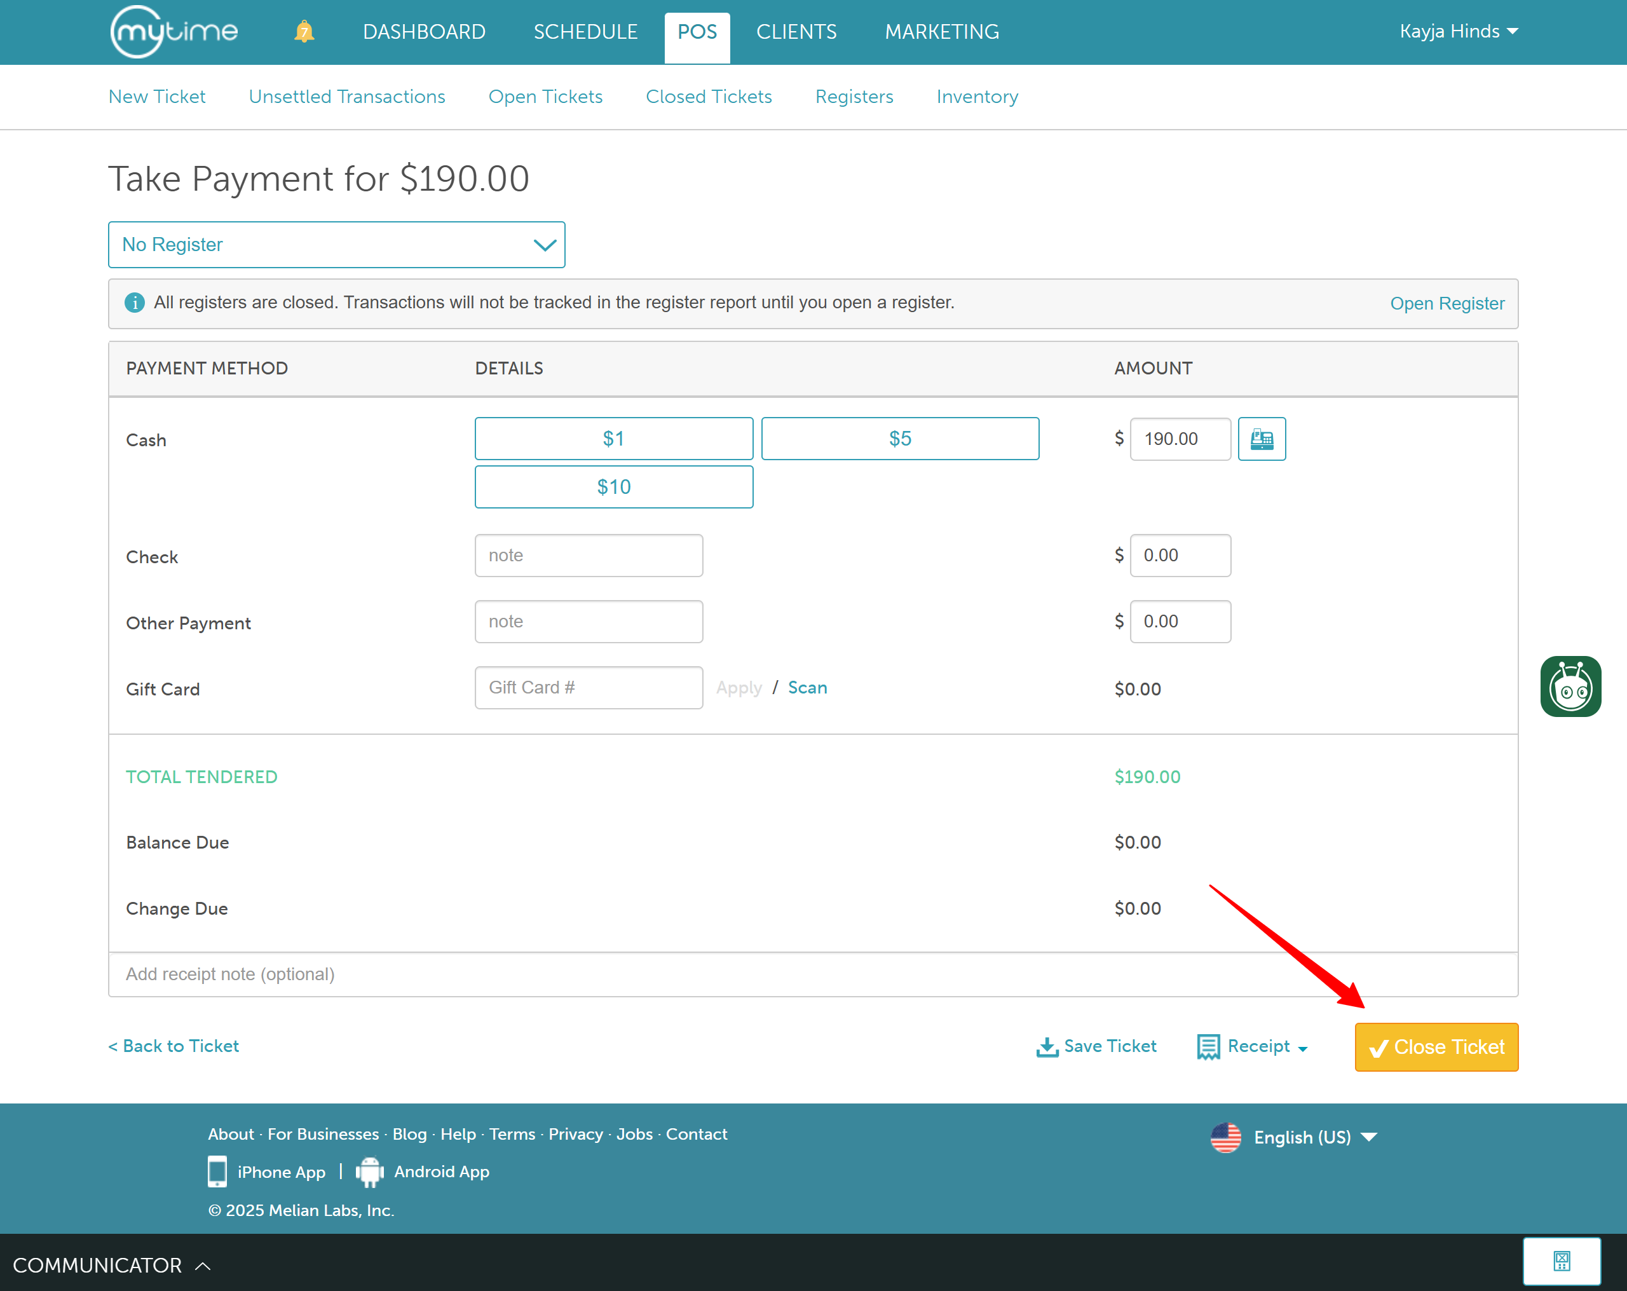
Task: Click the iPhone App icon
Action: 217,1171
